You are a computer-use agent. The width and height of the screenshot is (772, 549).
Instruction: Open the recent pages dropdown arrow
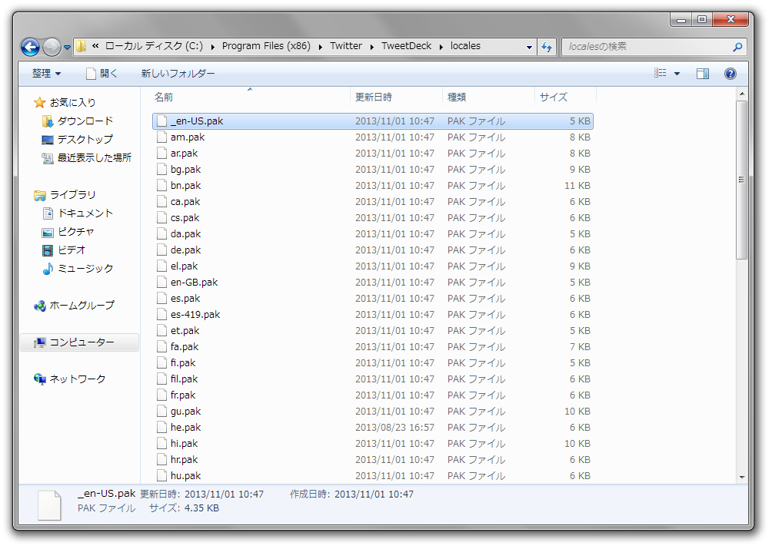click(x=68, y=48)
